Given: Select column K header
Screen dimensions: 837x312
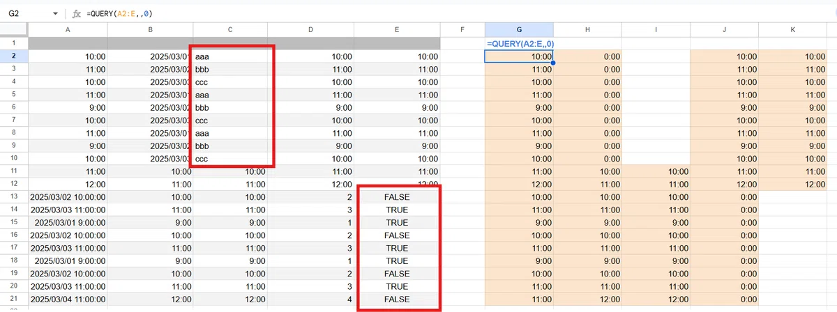Looking at the screenshot, I should point(792,30).
